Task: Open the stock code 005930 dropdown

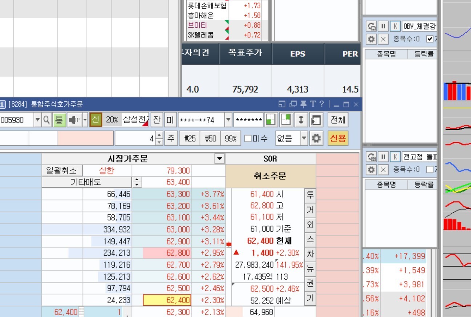Action: pyautogui.click(x=37, y=120)
